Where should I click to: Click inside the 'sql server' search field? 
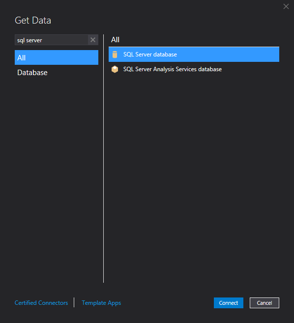[51, 40]
